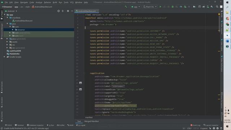Open the app run configuration dropdown
Viewport: 231px width, 130px height.
pyautogui.click(x=136, y=7)
